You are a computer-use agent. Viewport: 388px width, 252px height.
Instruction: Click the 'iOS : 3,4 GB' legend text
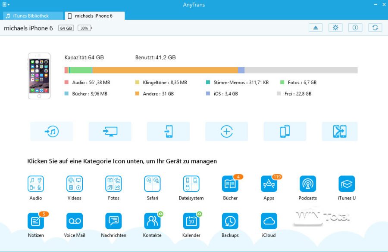pos(225,94)
